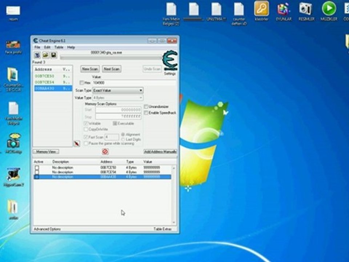The height and width of the screenshot is (262, 349).
Task: Click the Next Scan button
Action: point(112,69)
